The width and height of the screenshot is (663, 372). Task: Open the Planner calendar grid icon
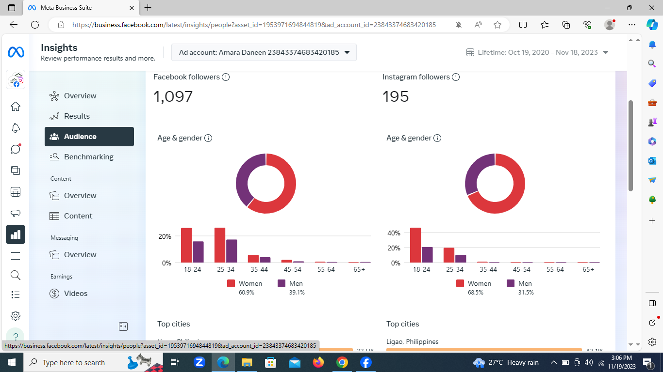16,192
